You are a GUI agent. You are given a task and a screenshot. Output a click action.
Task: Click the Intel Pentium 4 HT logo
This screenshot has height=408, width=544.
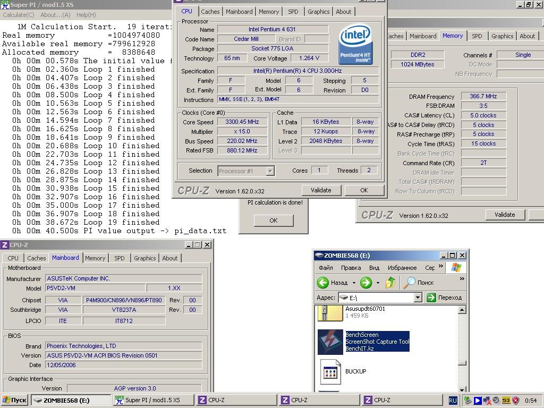coord(355,44)
